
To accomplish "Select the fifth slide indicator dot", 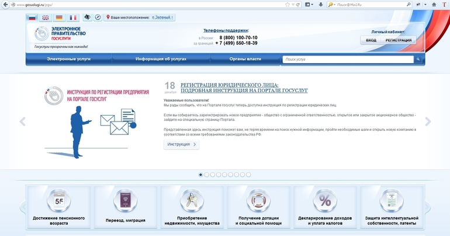I will click(x=224, y=175).
